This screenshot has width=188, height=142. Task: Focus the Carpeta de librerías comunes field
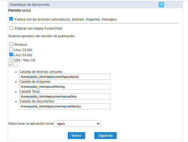click(65, 77)
